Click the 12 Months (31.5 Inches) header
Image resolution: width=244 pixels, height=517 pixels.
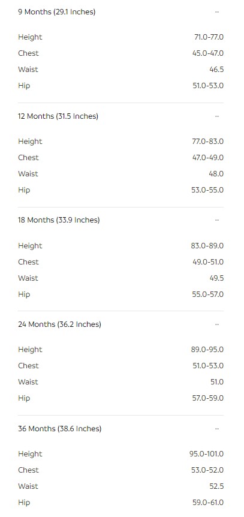click(58, 116)
